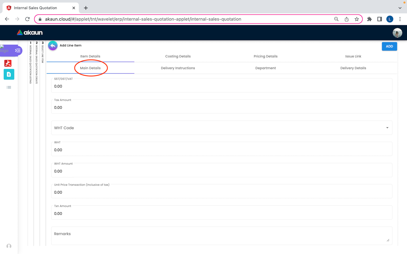Click the akaun logo in the header
Viewport: 407px width, 254px height.
click(30, 32)
